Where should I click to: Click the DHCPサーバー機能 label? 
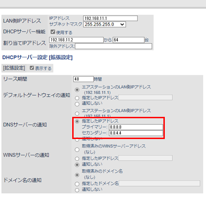(x=24, y=31)
